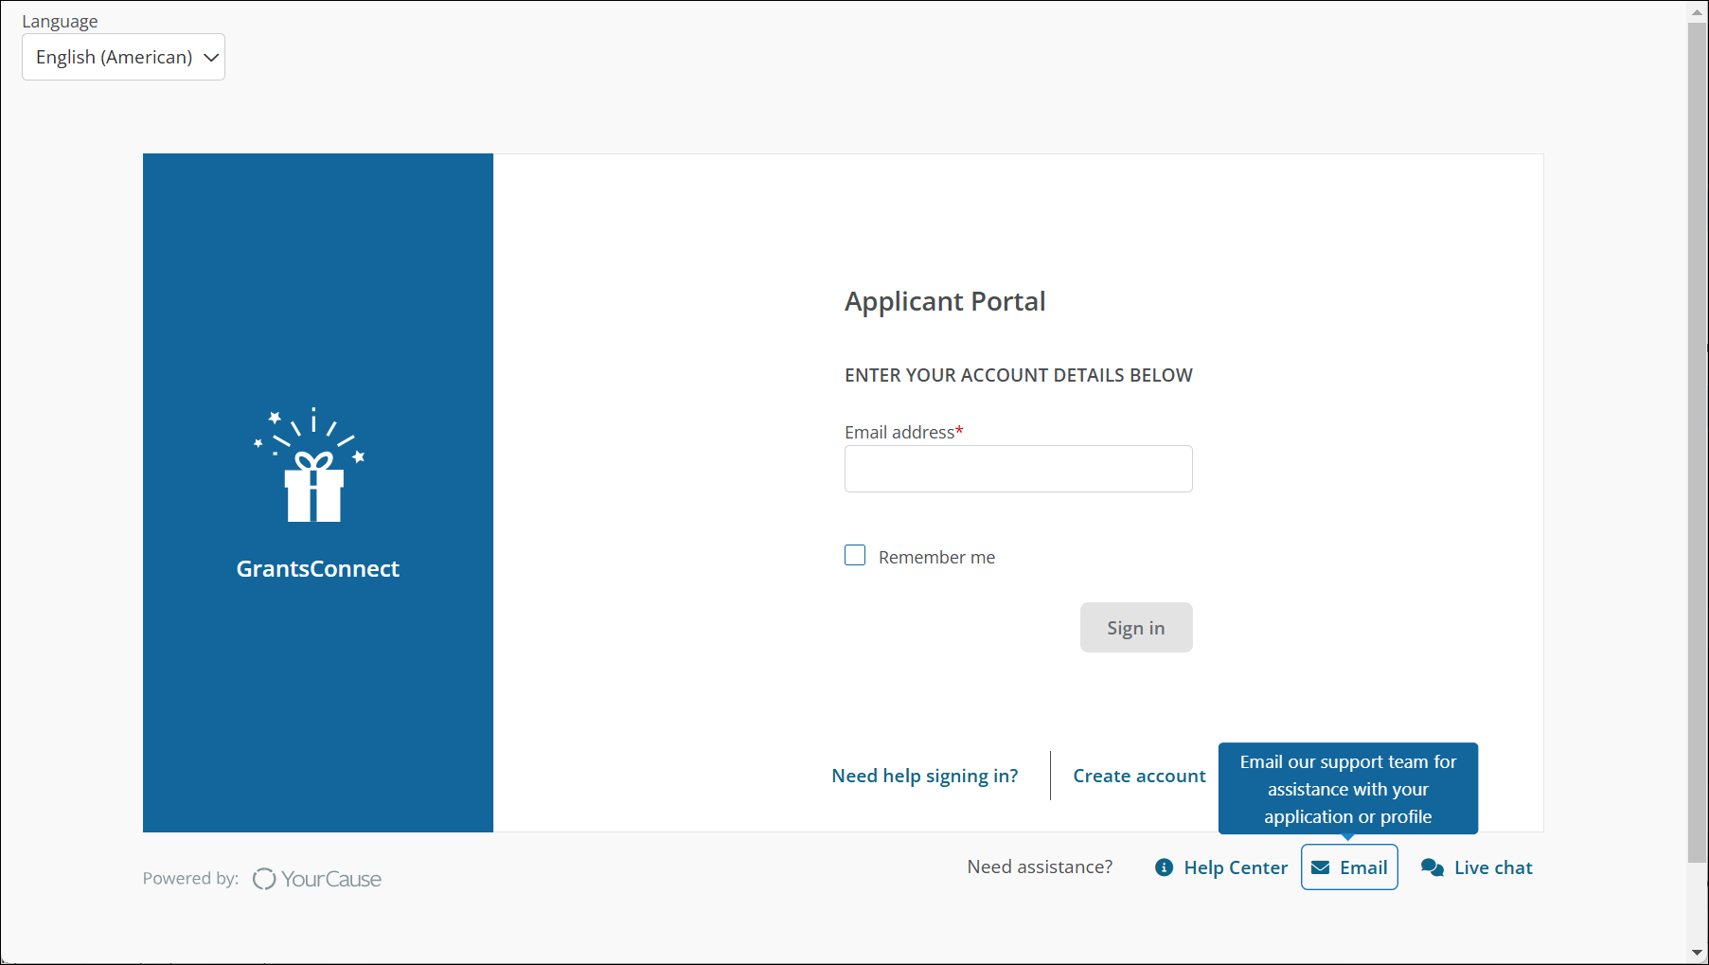Click 'ENTER YOUR ACCOUNT DETAILS BELOW' text
The height and width of the screenshot is (965, 1709).
click(1019, 375)
